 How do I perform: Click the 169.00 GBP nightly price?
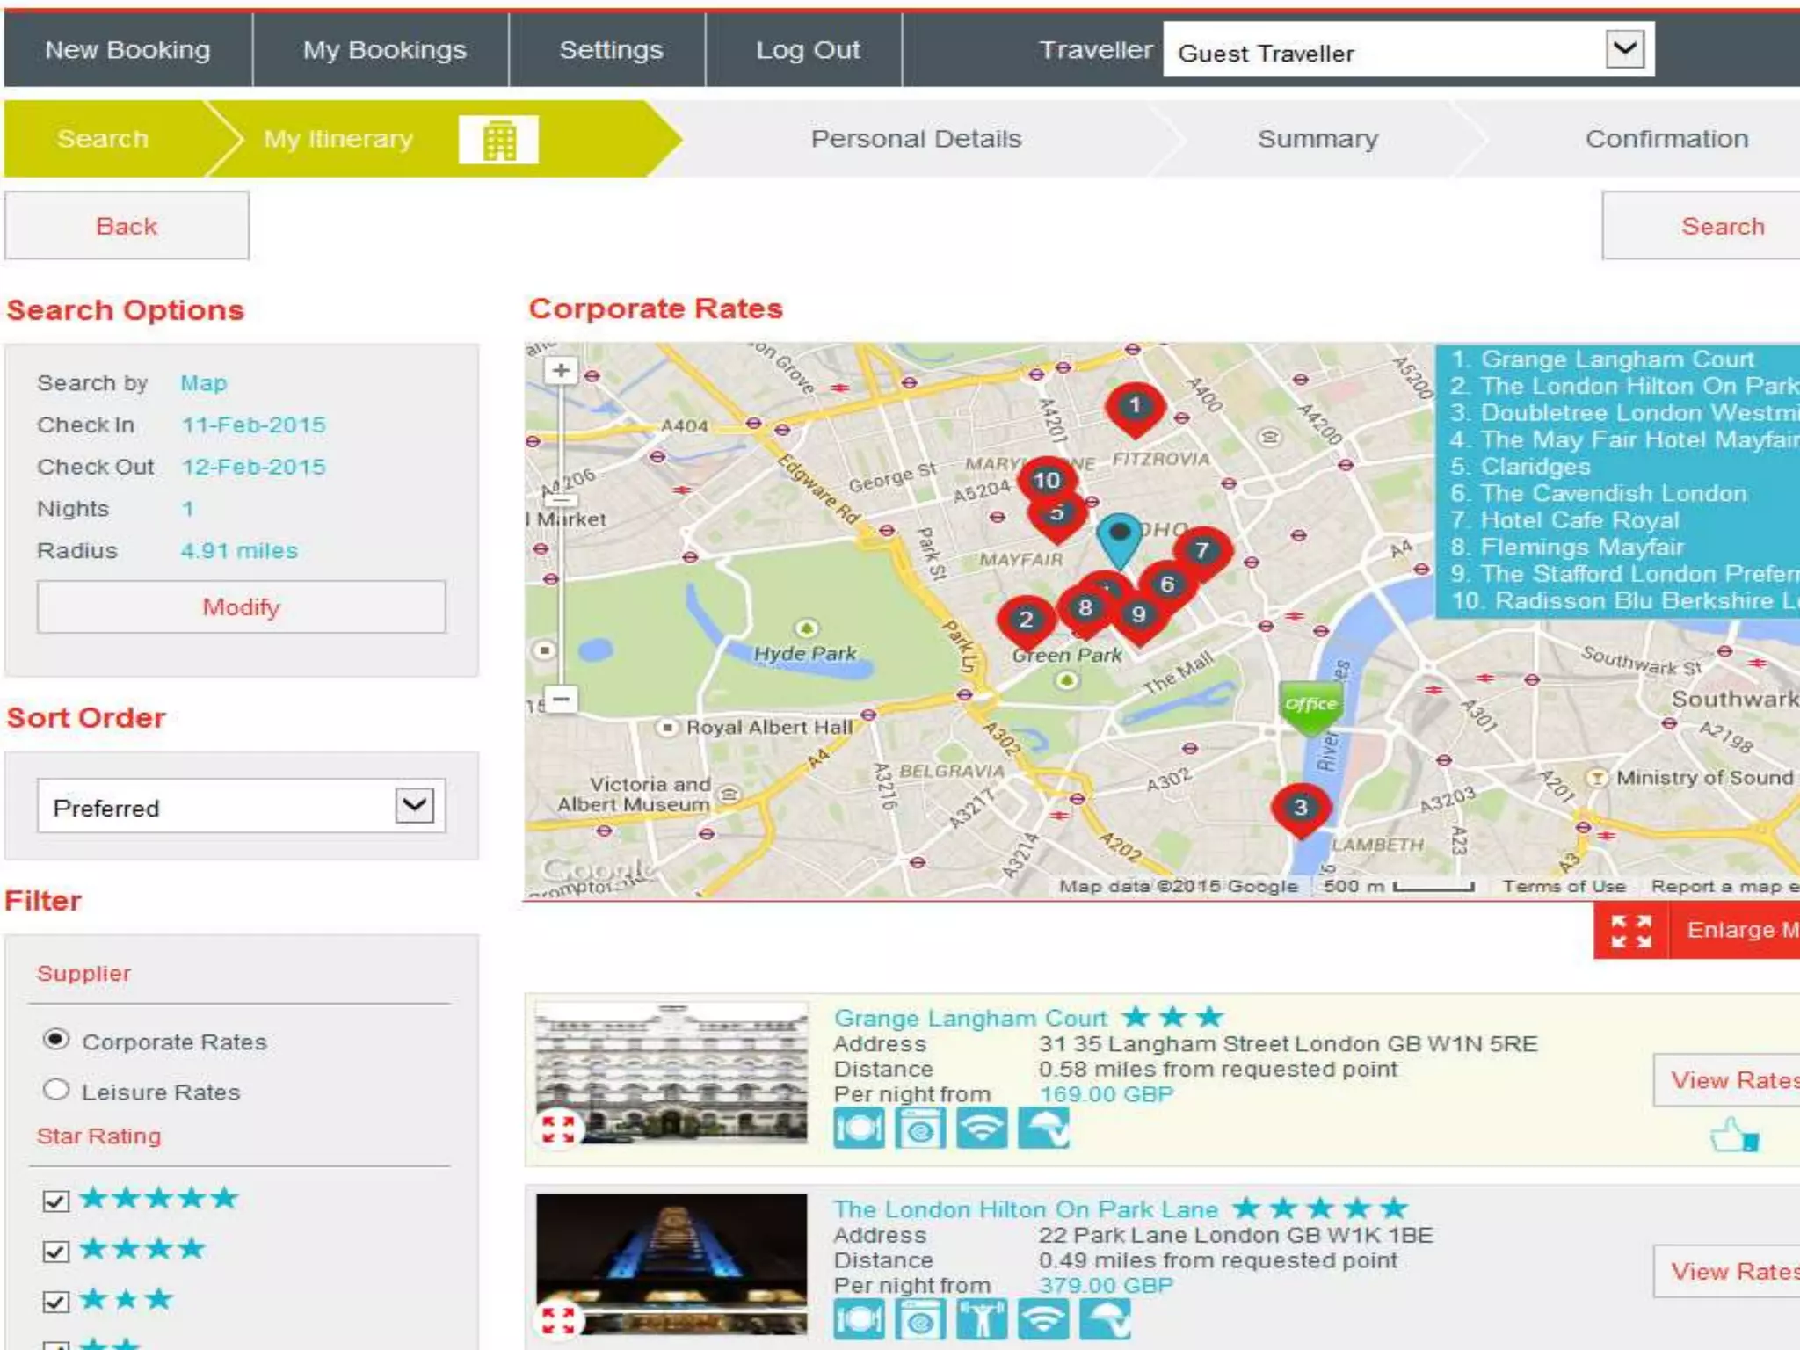pyautogui.click(x=1107, y=1094)
